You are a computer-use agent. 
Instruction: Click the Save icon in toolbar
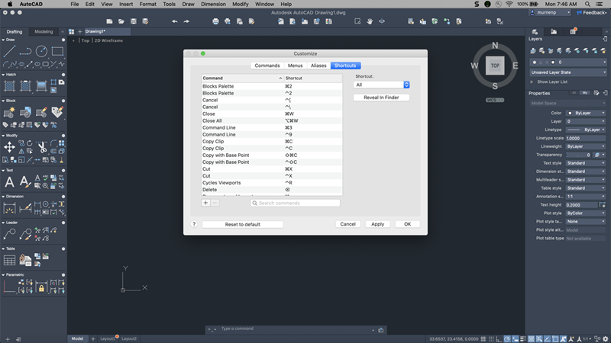coord(134,21)
